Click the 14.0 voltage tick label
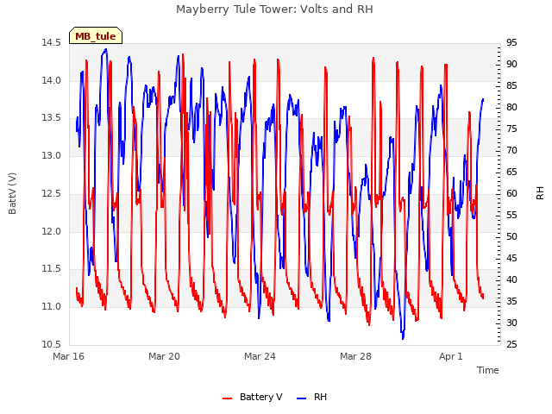 [x=52, y=80]
